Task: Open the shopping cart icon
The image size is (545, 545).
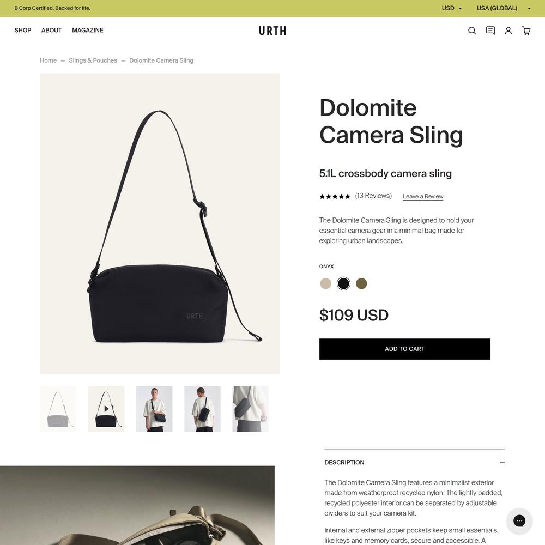Action: coord(526,31)
